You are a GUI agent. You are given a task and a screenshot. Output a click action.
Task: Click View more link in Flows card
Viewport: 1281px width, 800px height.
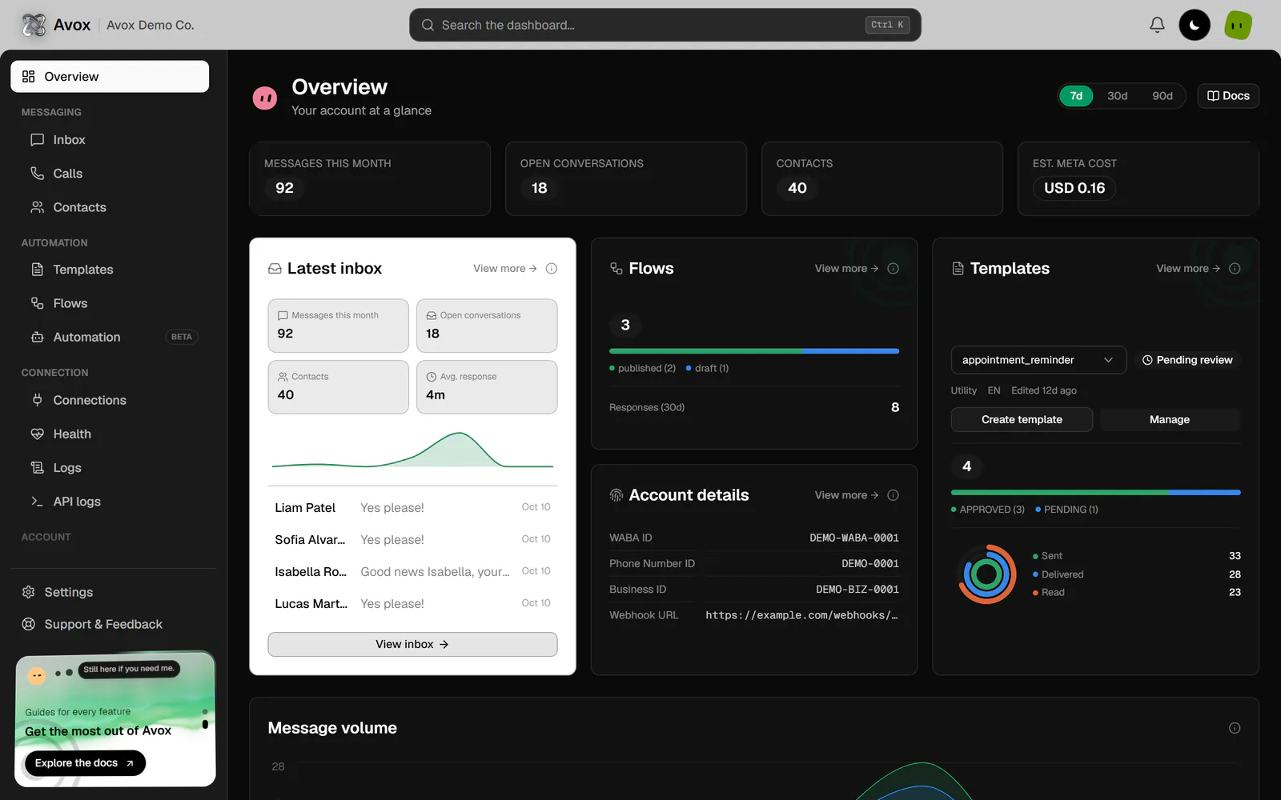click(846, 269)
